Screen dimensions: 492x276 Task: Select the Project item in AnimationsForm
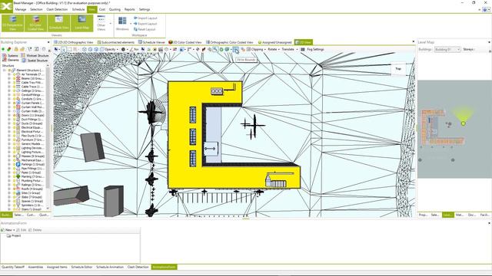(14, 235)
